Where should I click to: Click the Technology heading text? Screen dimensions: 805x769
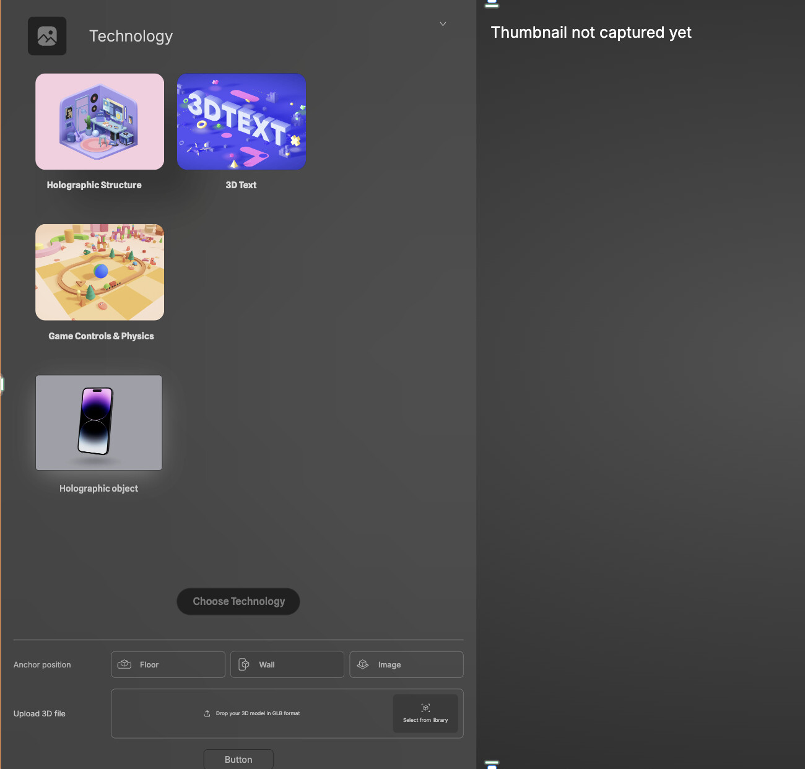coord(131,36)
